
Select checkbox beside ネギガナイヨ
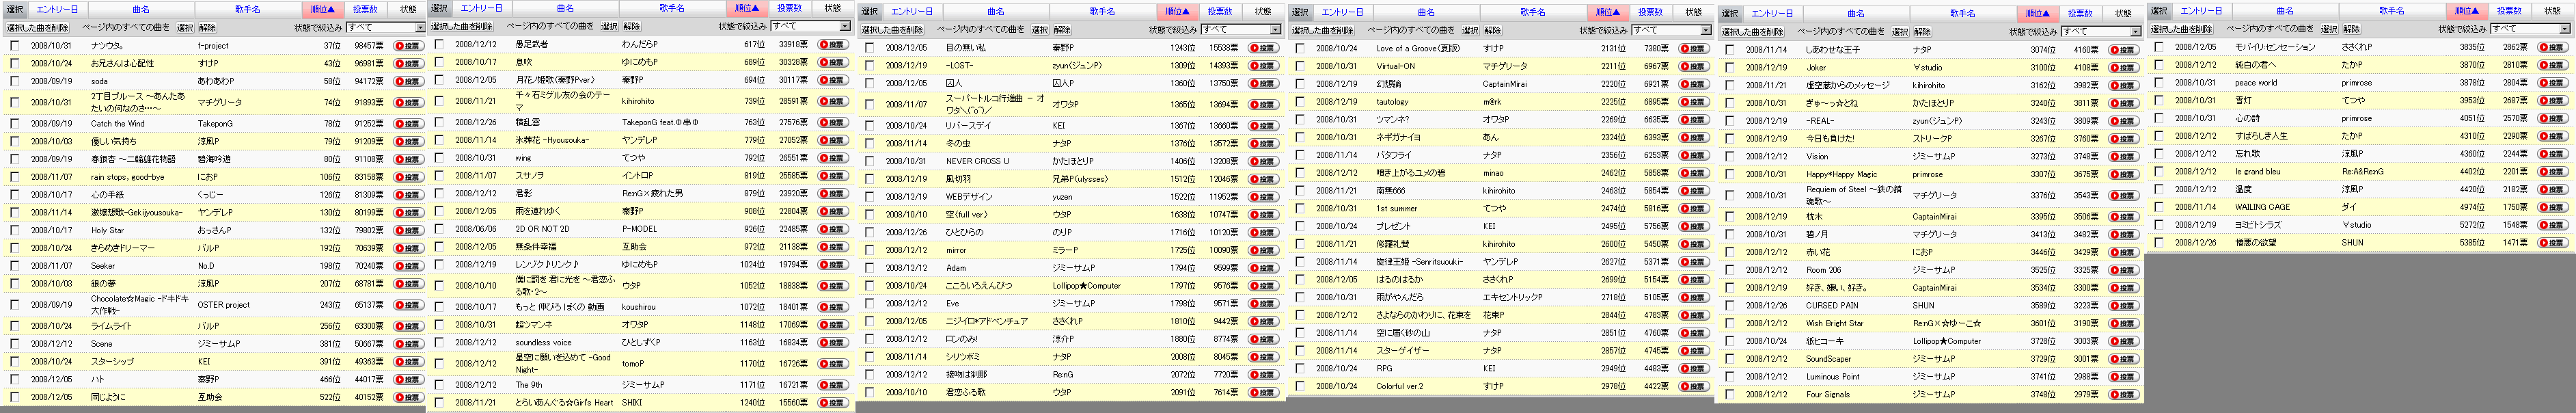click(x=1300, y=138)
